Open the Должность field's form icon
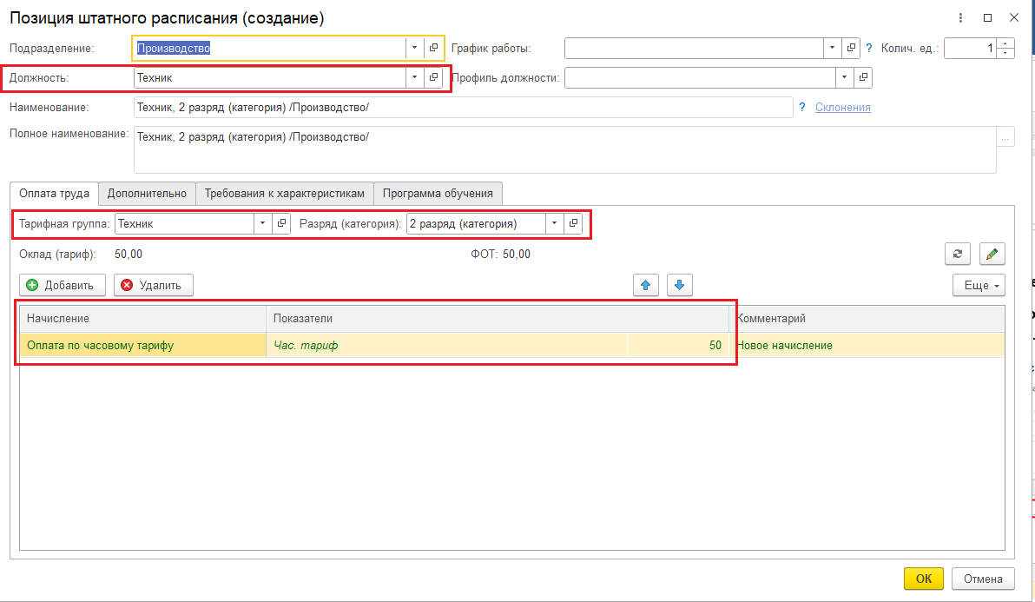 tap(434, 78)
